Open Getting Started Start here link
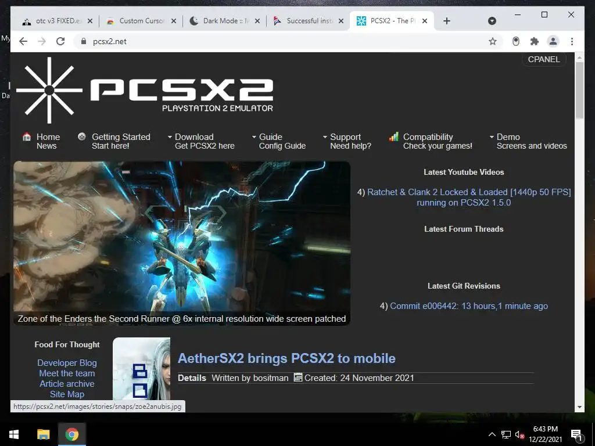 point(121,141)
